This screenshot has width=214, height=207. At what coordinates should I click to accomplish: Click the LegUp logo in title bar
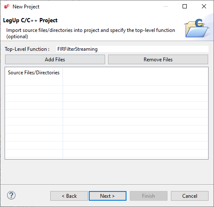click(7, 6)
